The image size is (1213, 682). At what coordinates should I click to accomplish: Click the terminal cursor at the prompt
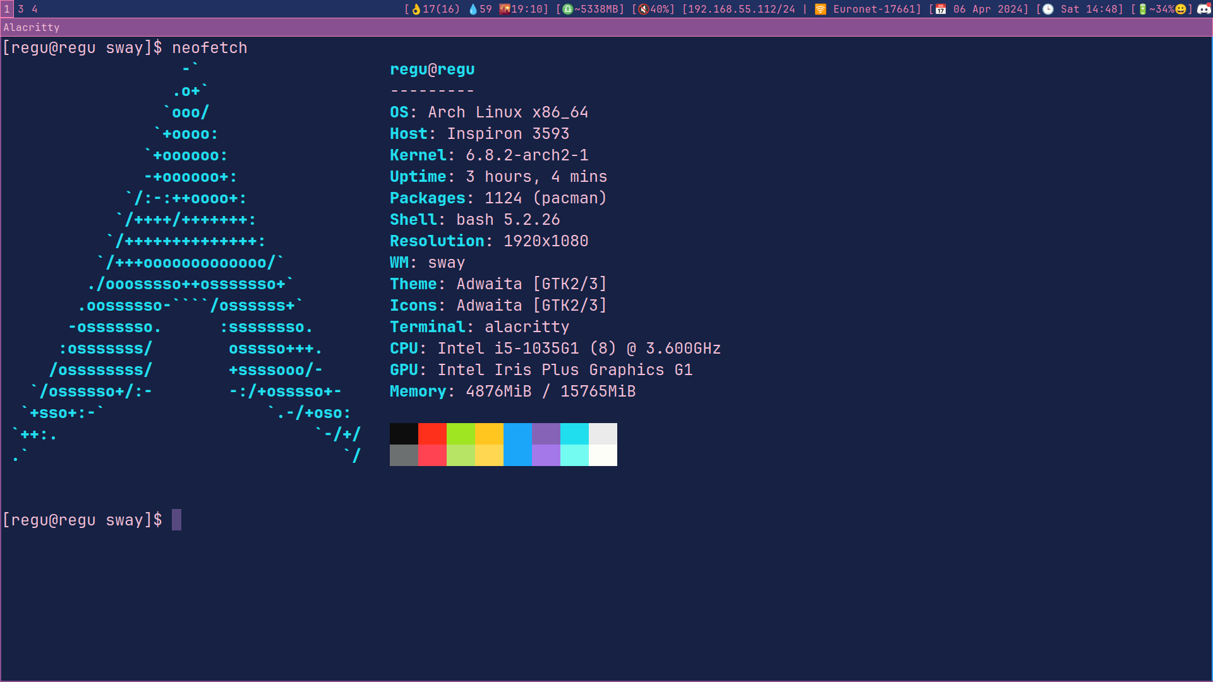[x=176, y=520]
